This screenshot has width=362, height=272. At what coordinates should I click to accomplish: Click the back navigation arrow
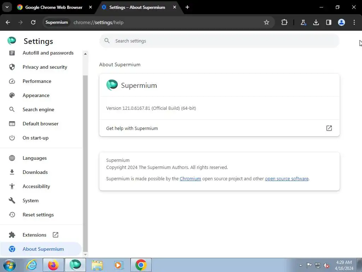8,22
